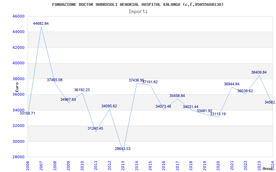The width and height of the screenshot is (276, 172).
Task: Click the 40000 y-axis tick label
Action: point(18,63)
